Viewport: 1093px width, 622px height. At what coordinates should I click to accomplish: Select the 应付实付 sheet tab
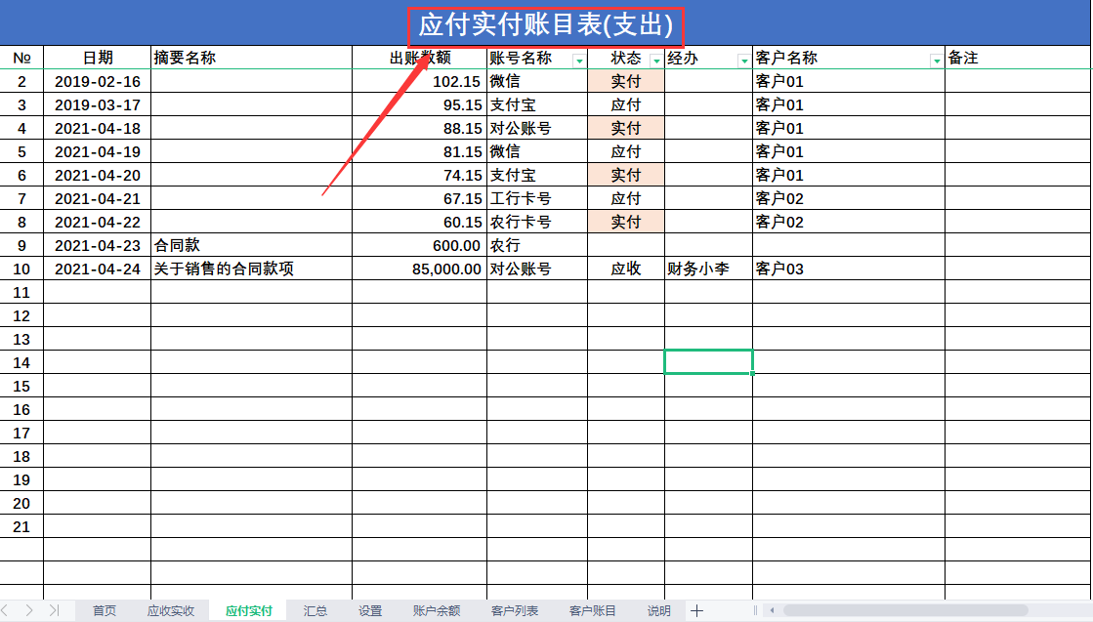(249, 611)
